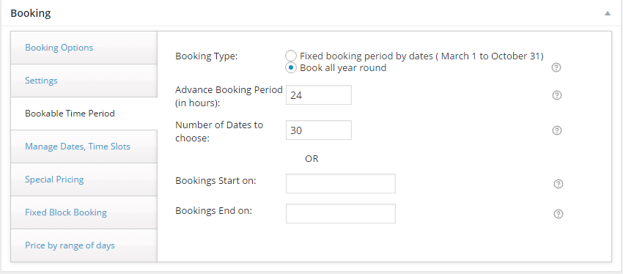Click help icon for Bookings Start on
623x274 pixels.
[559, 184]
